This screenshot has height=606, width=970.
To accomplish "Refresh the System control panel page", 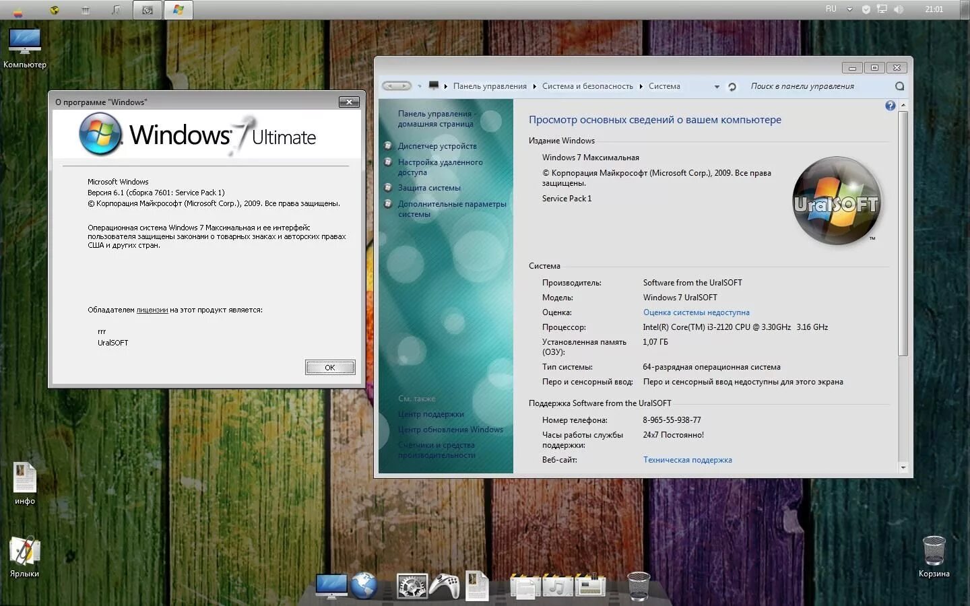I will [732, 86].
